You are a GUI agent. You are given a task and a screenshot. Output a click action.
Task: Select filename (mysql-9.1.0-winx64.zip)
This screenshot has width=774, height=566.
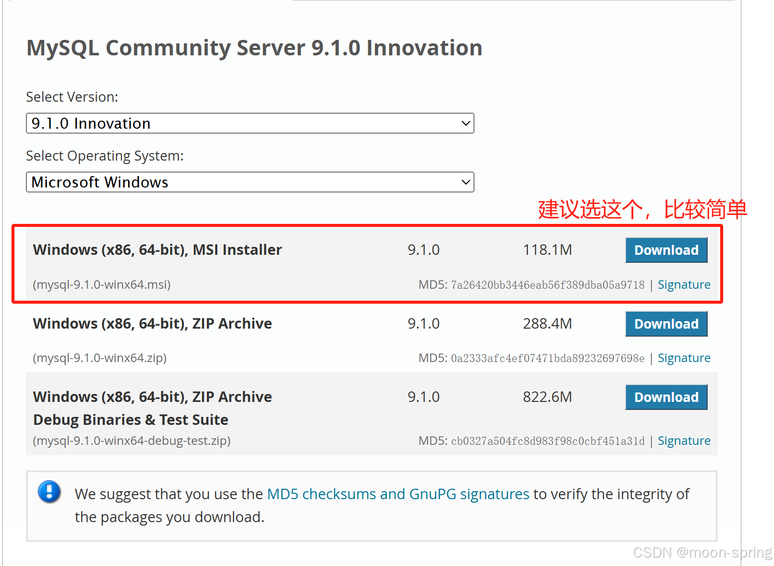pyautogui.click(x=100, y=358)
